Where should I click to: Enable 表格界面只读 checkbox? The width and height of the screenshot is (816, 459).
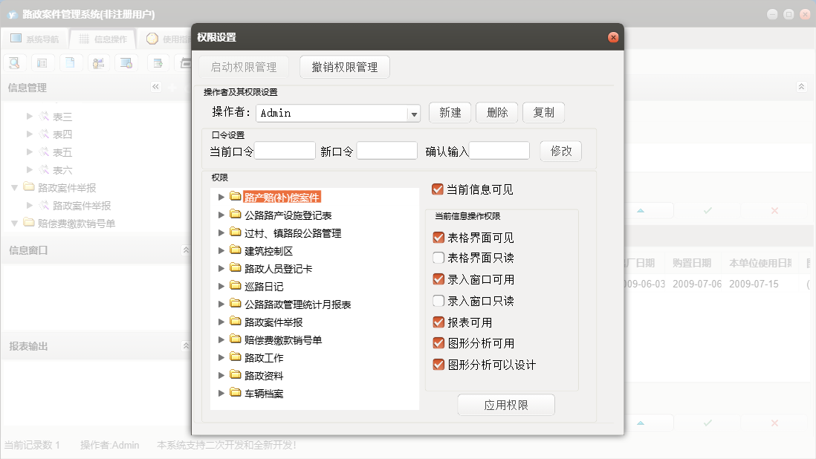coord(438,257)
